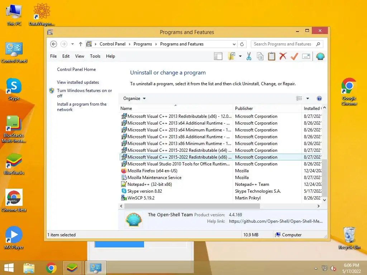Image resolution: width=367 pixels, height=275 pixels.
Task: Select Microsoft Visual Studio 2010 Tools row
Action: coord(221,164)
